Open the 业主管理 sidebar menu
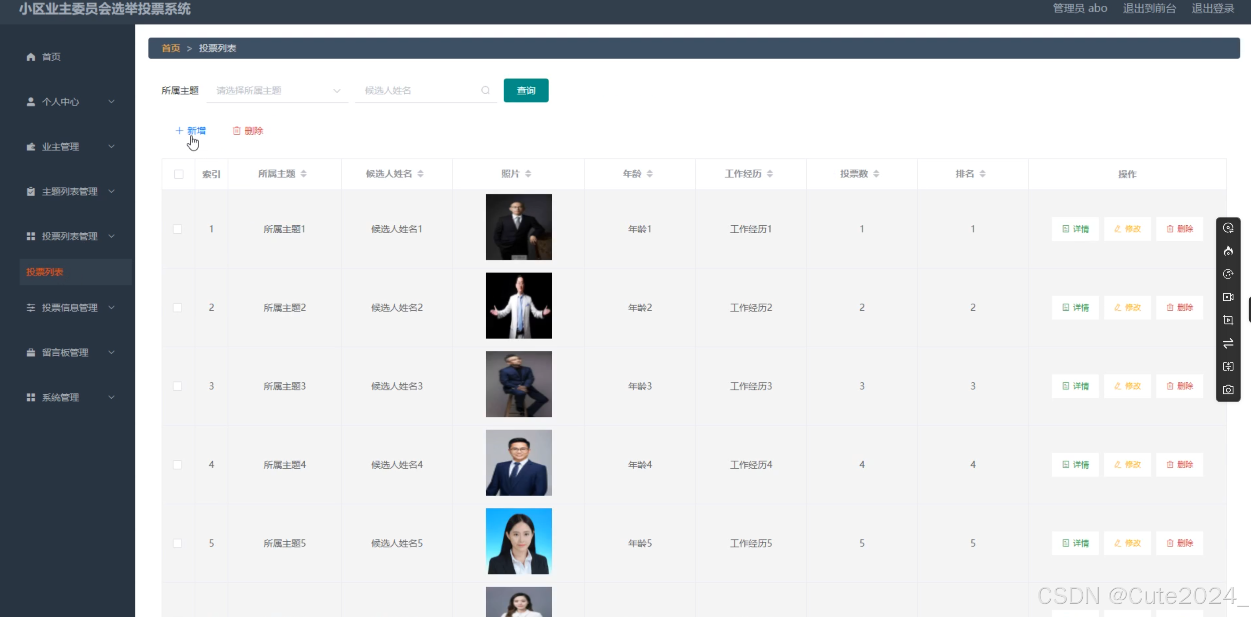This screenshot has width=1251, height=617. coord(67,147)
